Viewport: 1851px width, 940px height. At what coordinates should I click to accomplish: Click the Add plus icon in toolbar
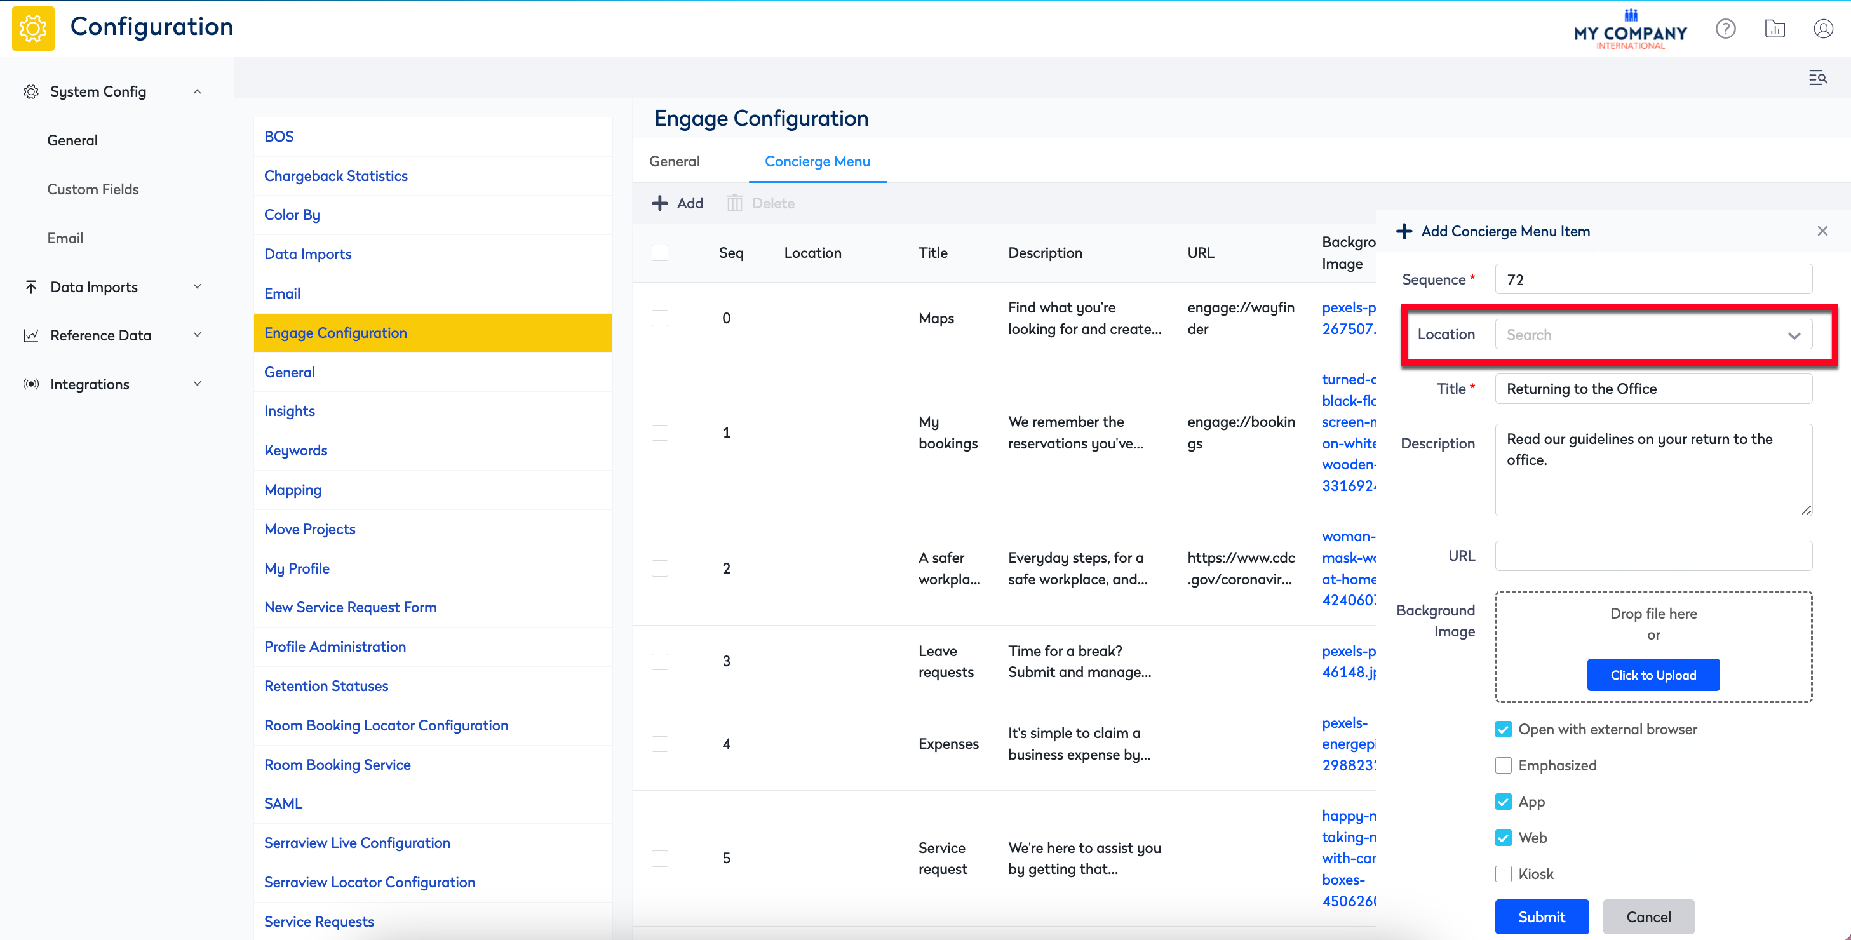(x=659, y=203)
